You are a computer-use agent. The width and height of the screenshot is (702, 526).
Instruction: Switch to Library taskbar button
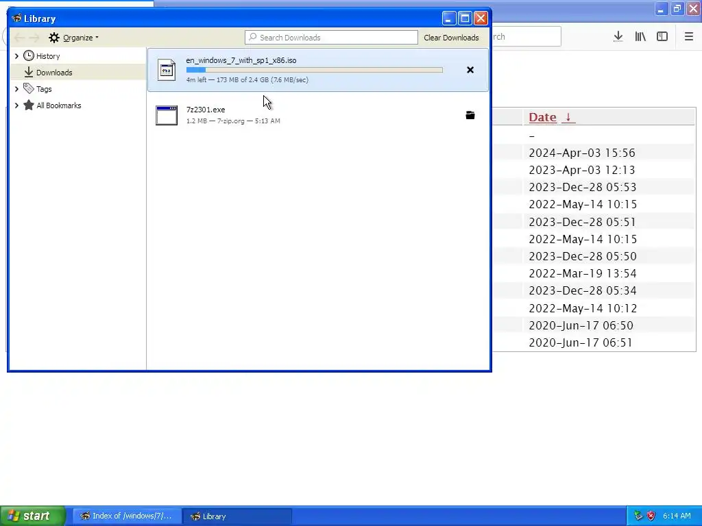point(237,516)
